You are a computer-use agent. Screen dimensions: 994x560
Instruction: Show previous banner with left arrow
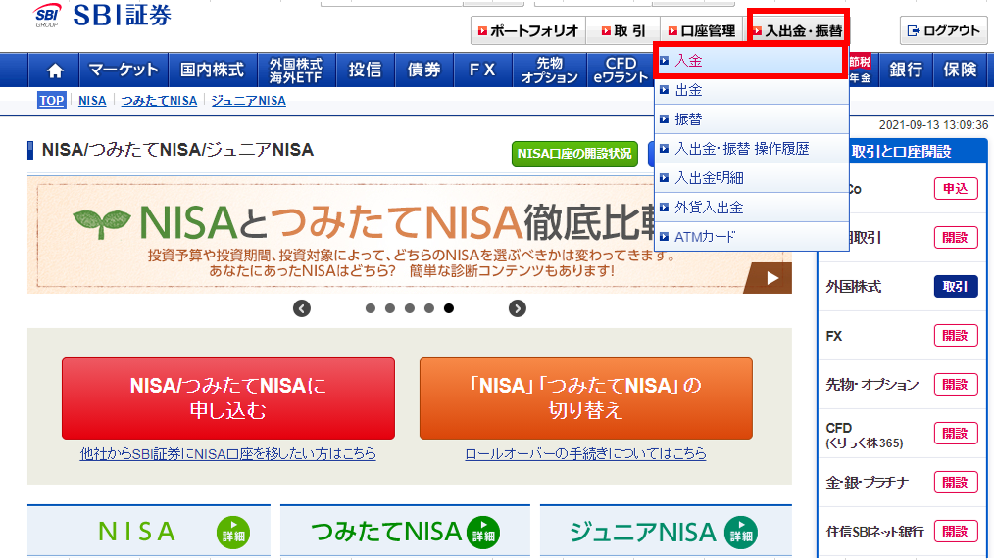pos(302,308)
